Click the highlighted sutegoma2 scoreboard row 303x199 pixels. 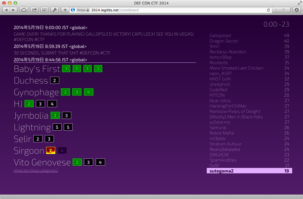click(x=249, y=171)
